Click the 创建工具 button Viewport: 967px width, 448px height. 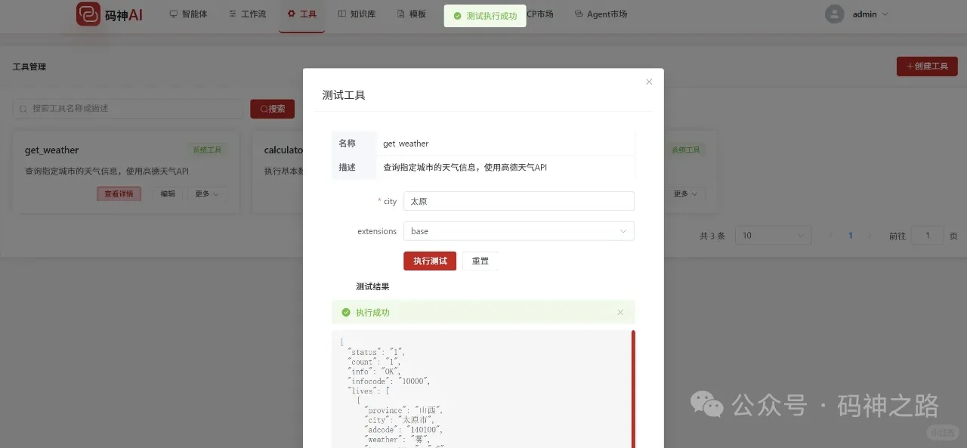pos(927,66)
